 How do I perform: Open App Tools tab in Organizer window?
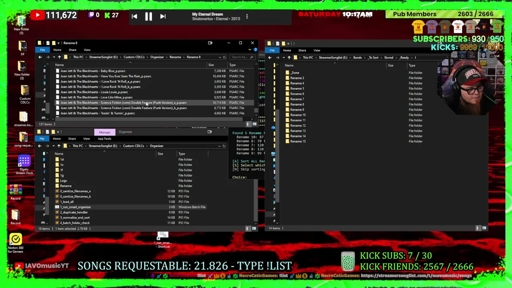[x=104, y=139]
